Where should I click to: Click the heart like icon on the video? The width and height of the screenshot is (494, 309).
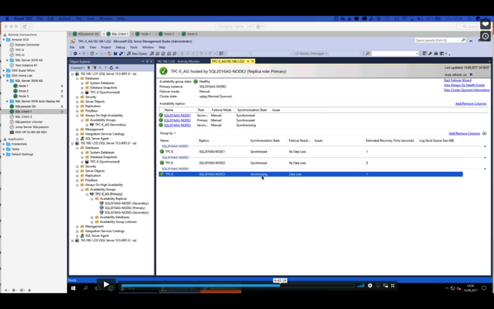[485, 24]
